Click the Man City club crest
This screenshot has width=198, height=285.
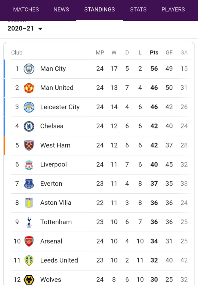tap(29, 69)
